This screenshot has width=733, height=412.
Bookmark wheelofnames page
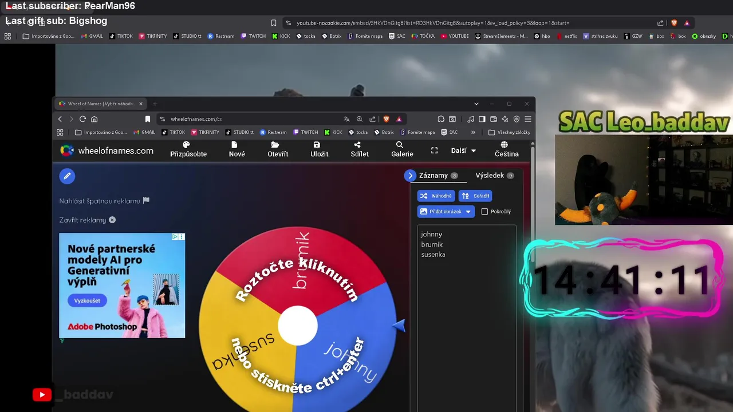click(x=148, y=119)
